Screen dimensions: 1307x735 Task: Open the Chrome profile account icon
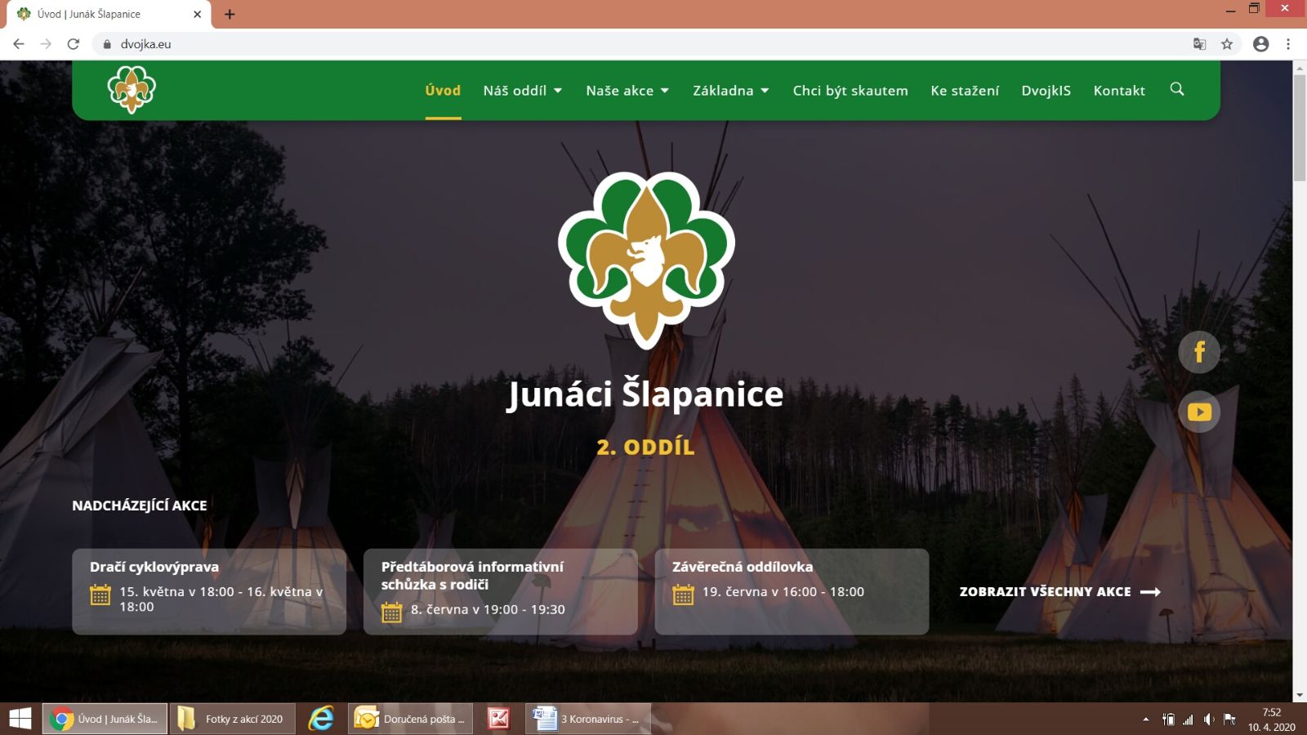pos(1260,44)
